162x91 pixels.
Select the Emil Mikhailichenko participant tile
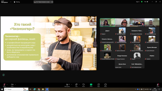tap(137, 64)
